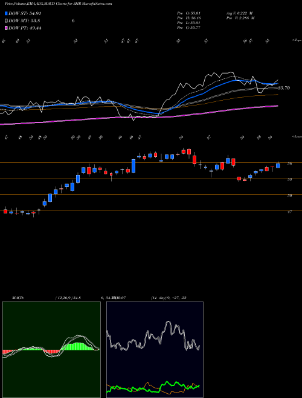Click the chart title mentioning MunafaSutra.com
This screenshot has height=398, width=302.
point(59,4)
